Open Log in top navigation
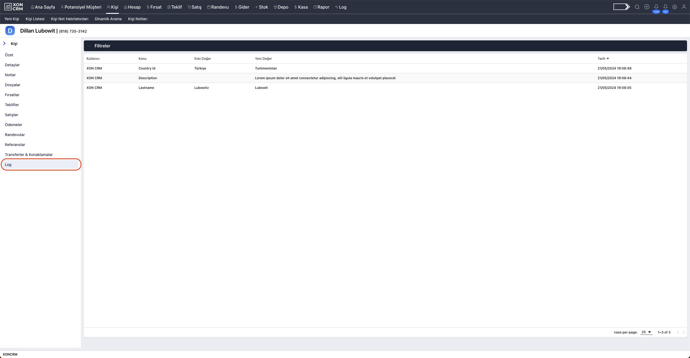690x358 pixels. tap(341, 7)
